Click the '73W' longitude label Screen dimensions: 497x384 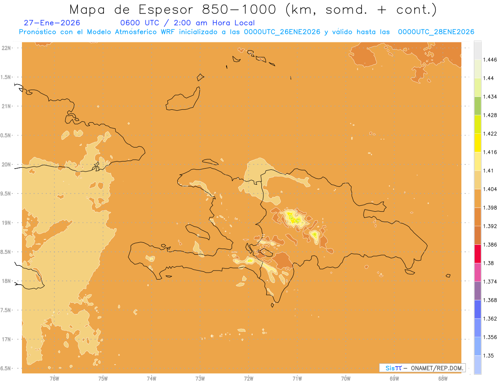(x=200, y=379)
